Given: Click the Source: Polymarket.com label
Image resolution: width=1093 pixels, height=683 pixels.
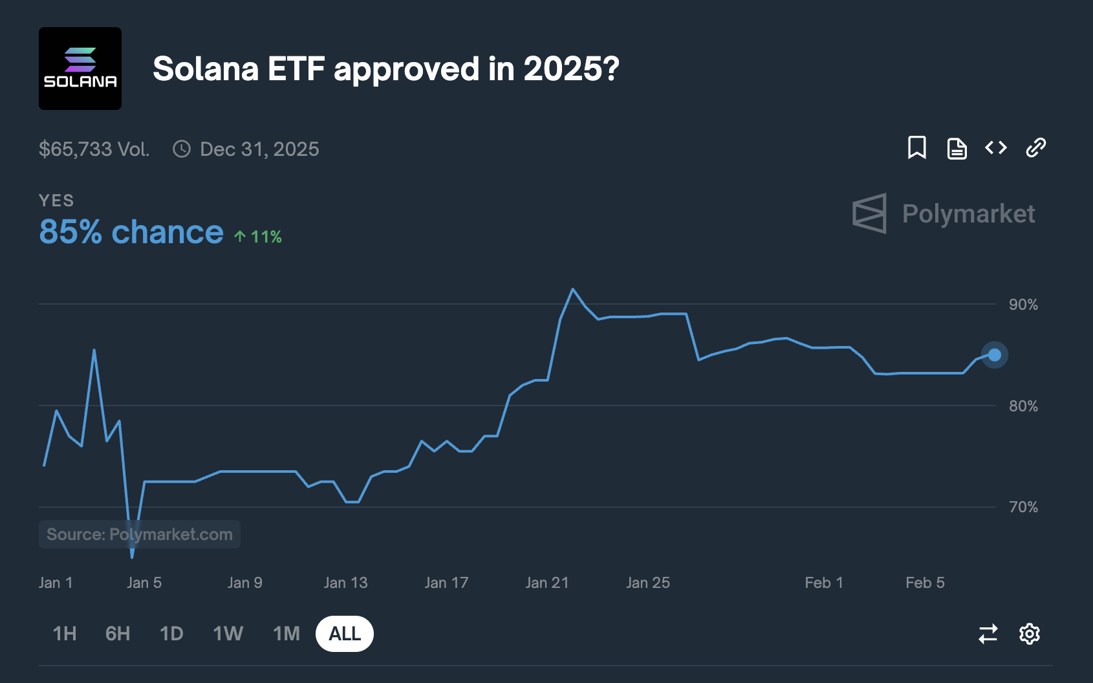Looking at the screenshot, I should [x=139, y=534].
